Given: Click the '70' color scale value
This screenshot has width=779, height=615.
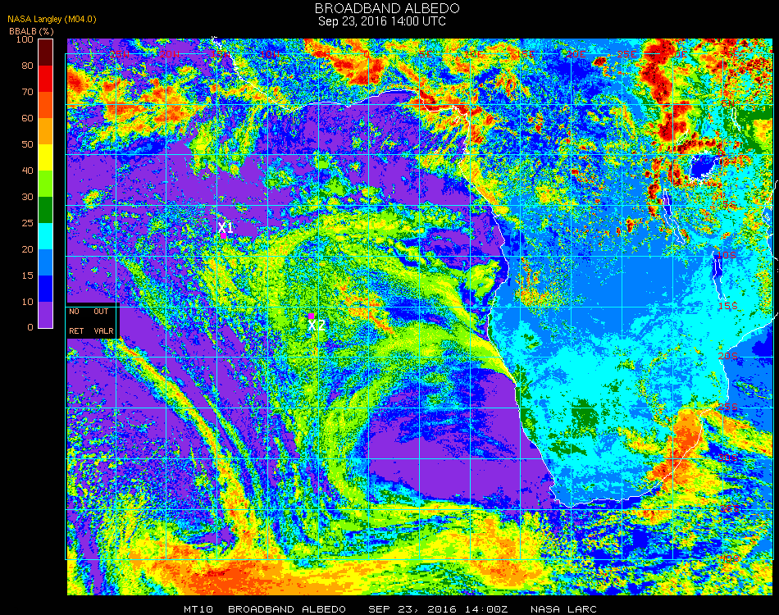Looking at the screenshot, I should tap(27, 92).
